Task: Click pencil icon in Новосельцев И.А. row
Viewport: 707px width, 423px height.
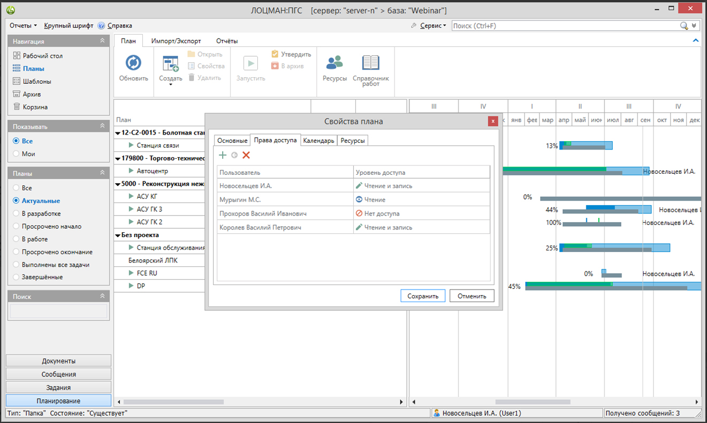Action: [x=359, y=186]
